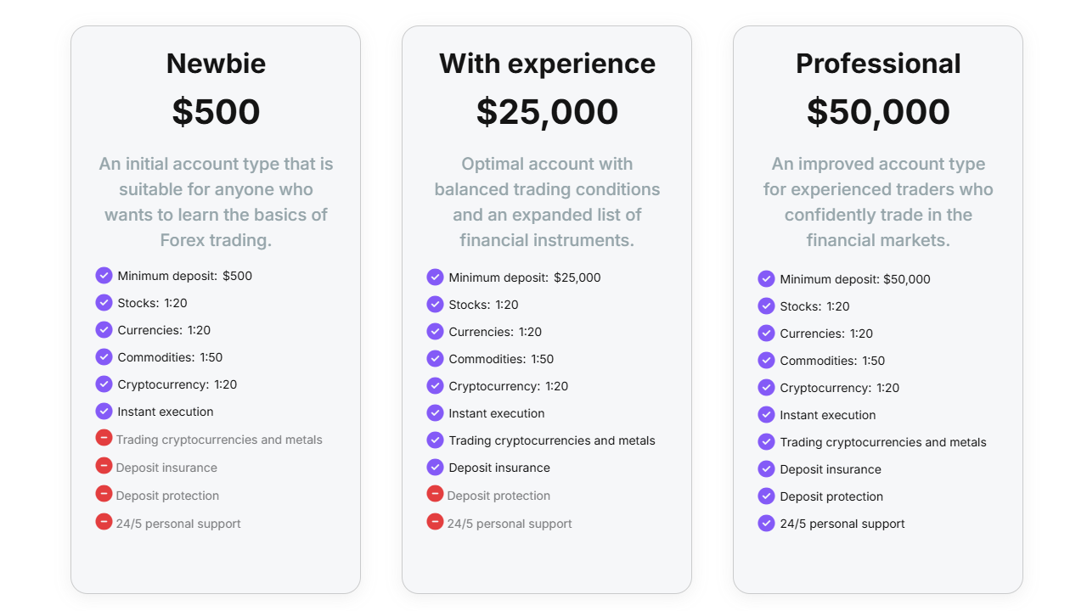Click the Professional account description paragraph
1087x611 pixels.
click(878, 202)
